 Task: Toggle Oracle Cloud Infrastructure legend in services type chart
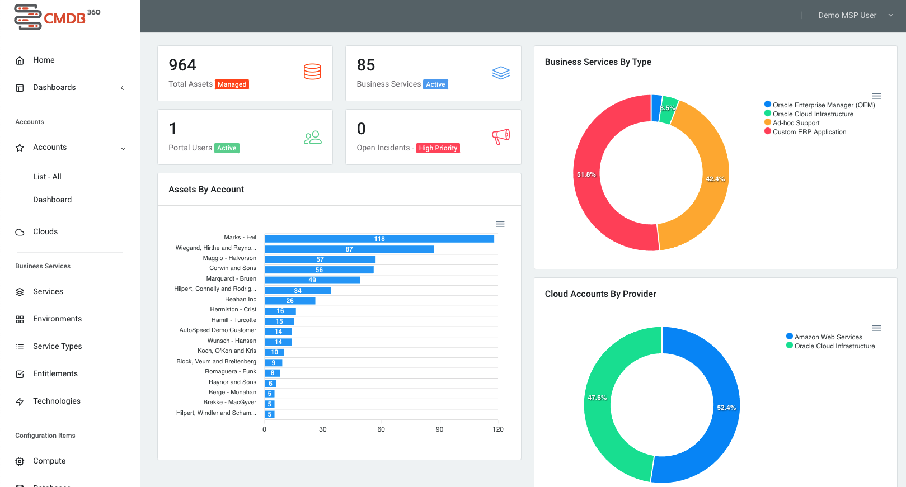coord(809,114)
